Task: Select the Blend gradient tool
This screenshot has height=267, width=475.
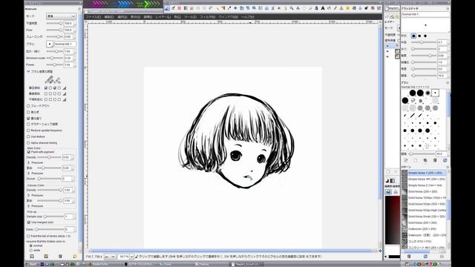Action: click(186, 8)
